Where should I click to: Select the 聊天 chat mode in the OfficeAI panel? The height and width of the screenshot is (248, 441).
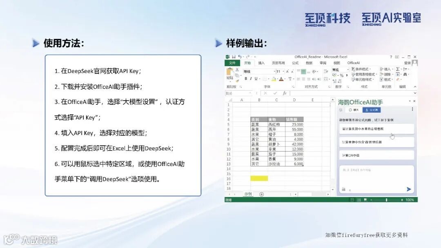click(354, 110)
